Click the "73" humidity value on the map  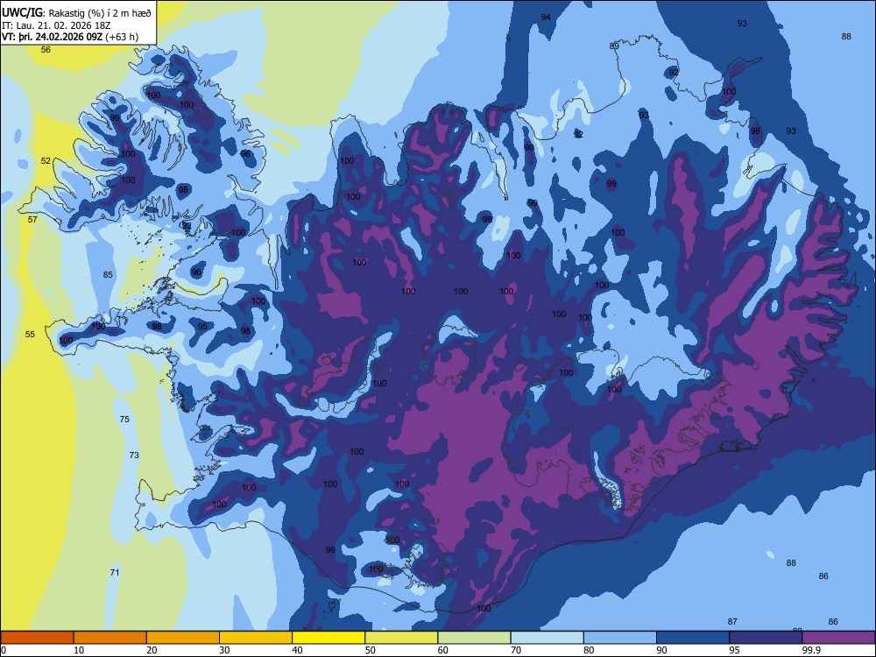click(x=134, y=455)
